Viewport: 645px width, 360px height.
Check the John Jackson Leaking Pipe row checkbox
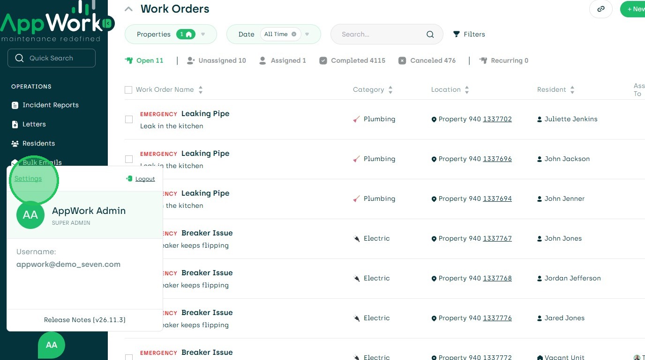pyautogui.click(x=129, y=159)
